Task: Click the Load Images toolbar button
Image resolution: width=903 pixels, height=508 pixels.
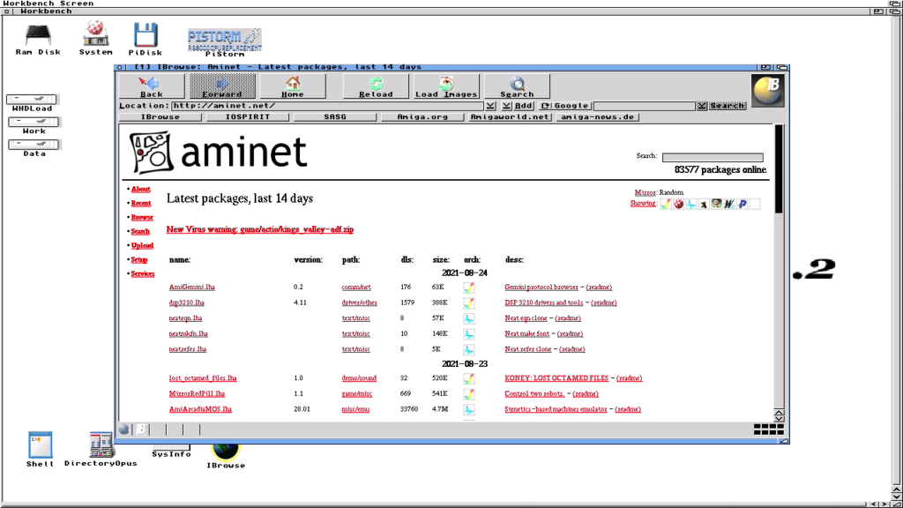Action: [x=446, y=86]
